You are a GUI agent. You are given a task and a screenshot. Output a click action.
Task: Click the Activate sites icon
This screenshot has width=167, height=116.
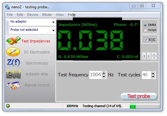click(13, 74)
